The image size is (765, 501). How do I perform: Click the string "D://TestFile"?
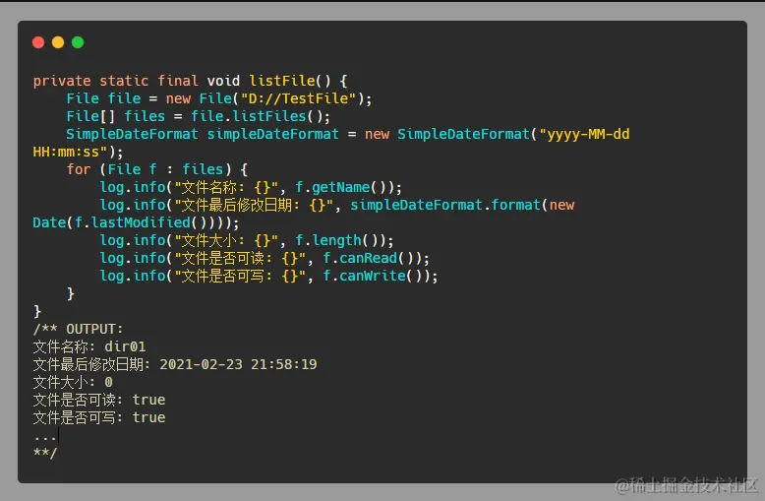pyautogui.click(x=298, y=98)
